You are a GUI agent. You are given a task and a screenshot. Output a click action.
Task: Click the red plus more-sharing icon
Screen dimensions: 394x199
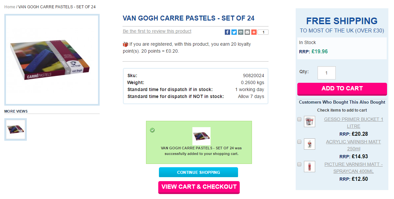coord(254,32)
